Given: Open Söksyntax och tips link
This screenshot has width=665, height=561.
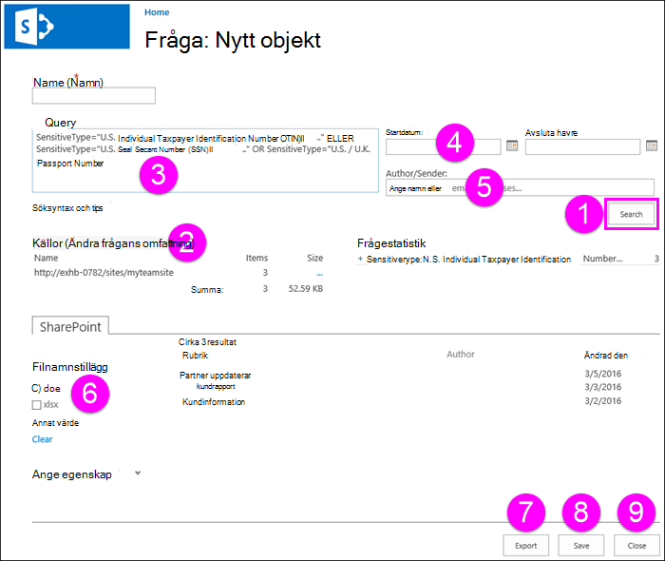Looking at the screenshot, I should (67, 208).
